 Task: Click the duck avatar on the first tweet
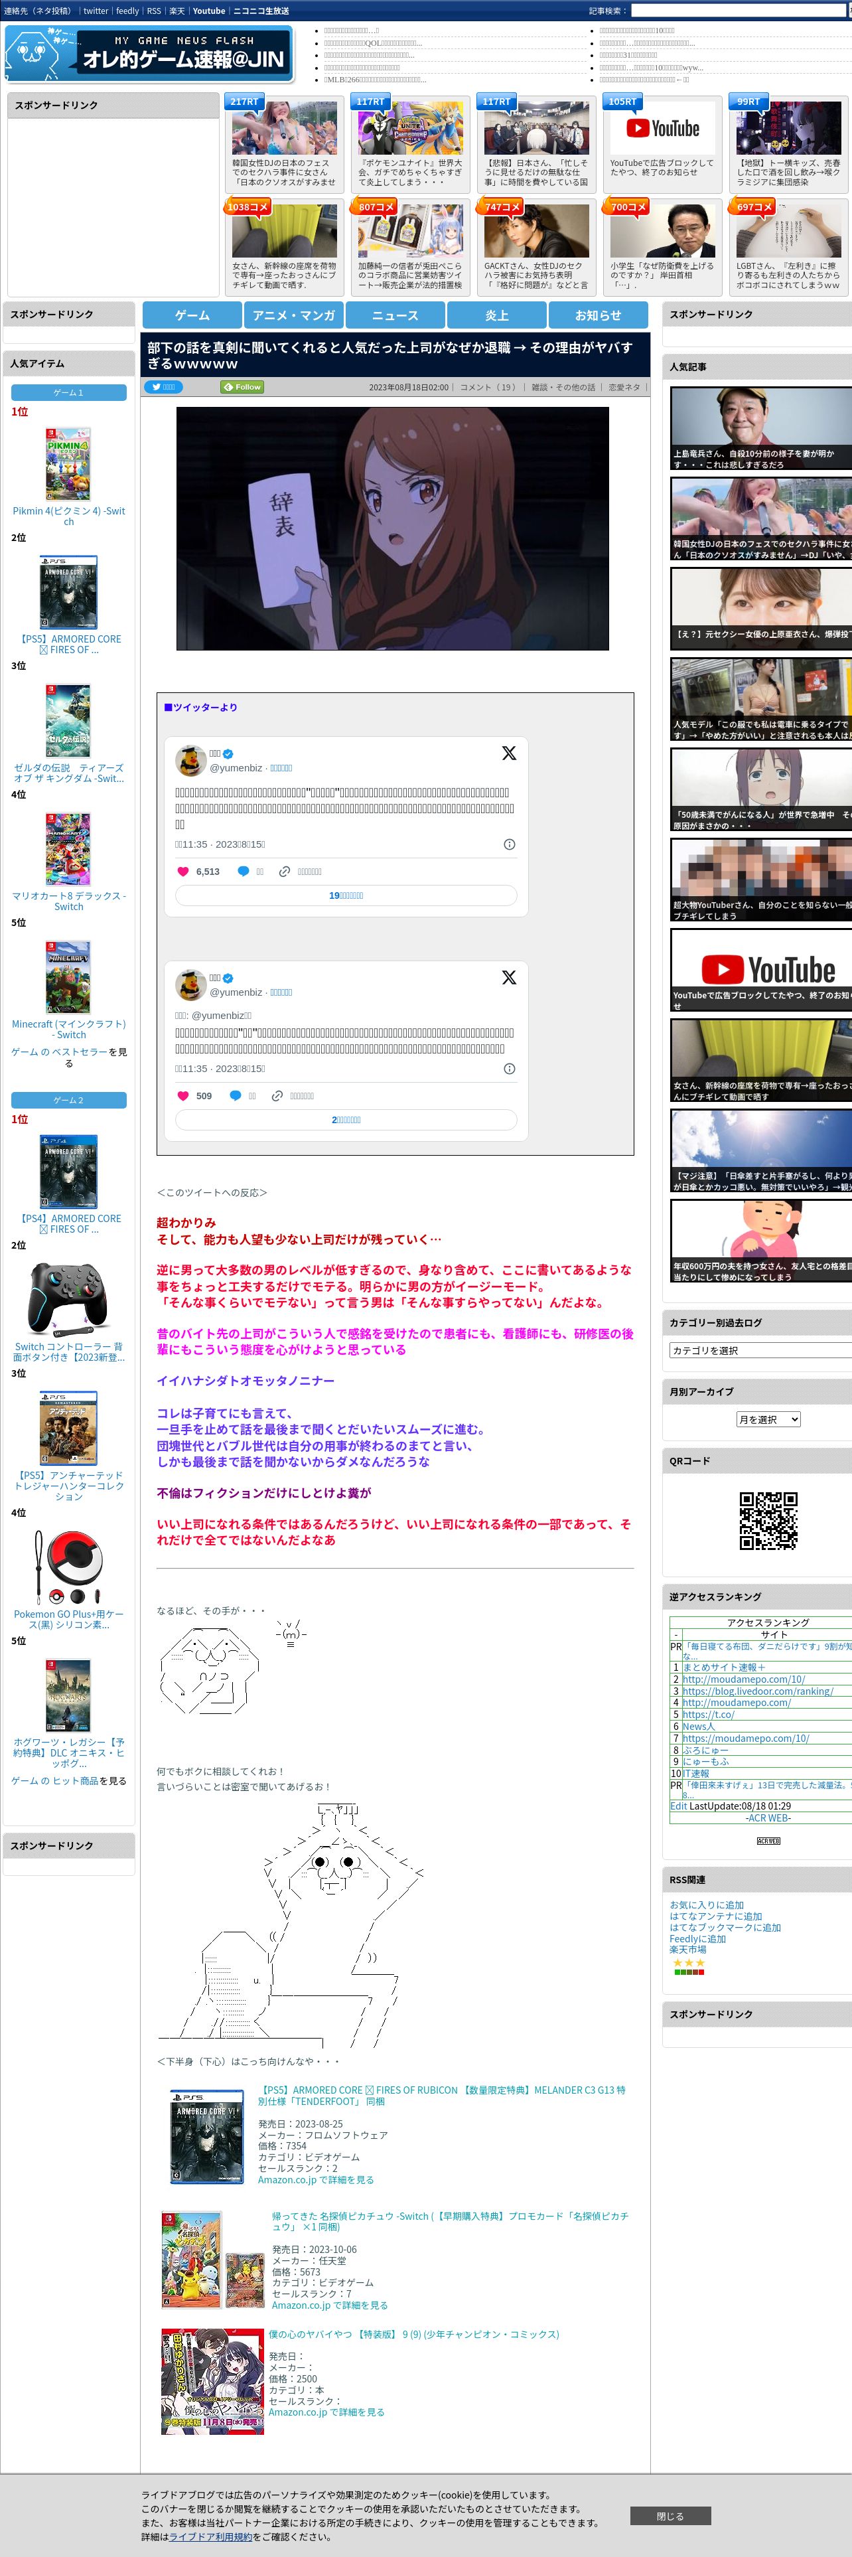point(190,760)
